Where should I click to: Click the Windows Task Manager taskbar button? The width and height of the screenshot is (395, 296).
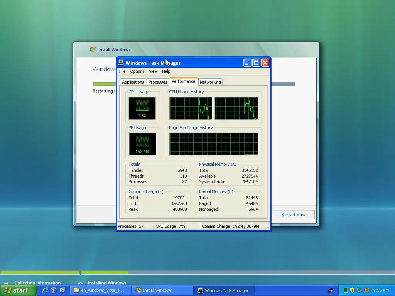pos(224,290)
